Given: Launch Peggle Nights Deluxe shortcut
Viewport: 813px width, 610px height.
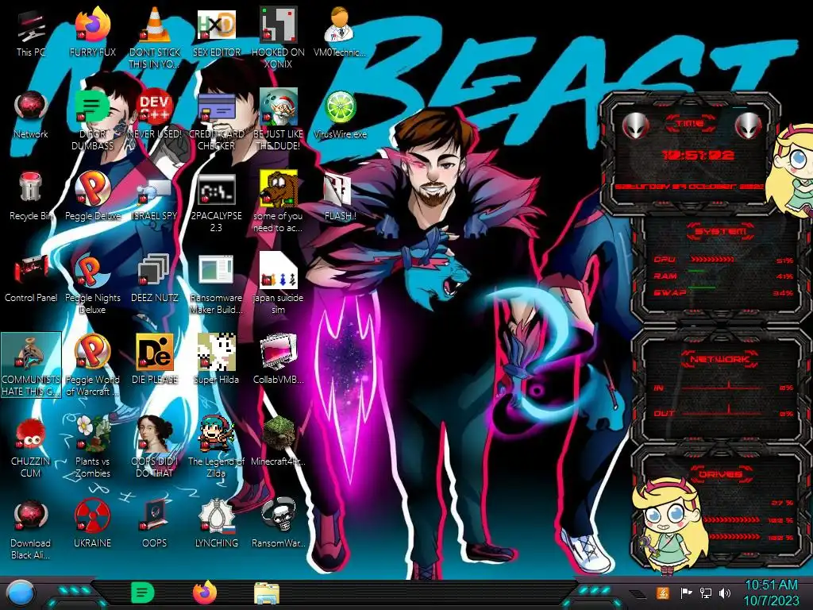Looking at the screenshot, I should [92, 284].
